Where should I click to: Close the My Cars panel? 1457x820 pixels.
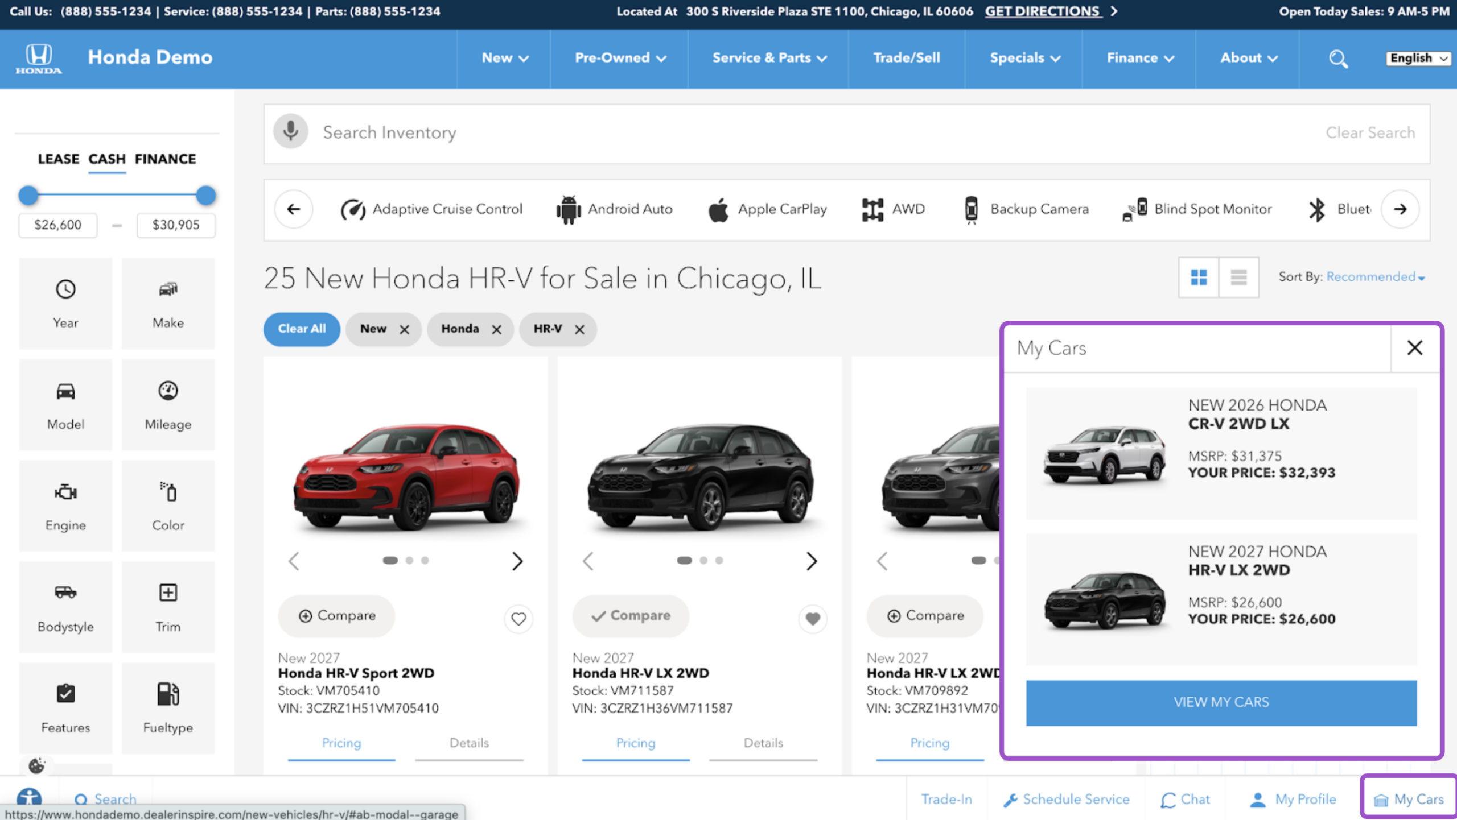coord(1415,348)
